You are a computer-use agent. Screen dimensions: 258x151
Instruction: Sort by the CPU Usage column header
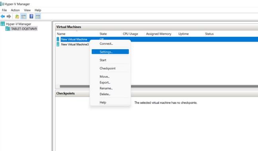pyautogui.click(x=130, y=34)
